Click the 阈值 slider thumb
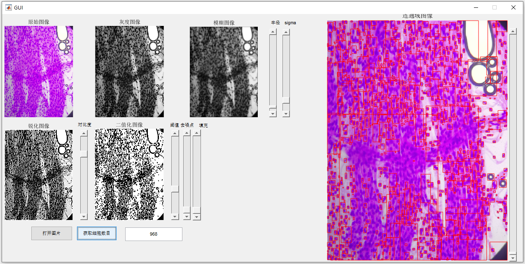Viewport: 525px width, 264px height. coord(175,188)
